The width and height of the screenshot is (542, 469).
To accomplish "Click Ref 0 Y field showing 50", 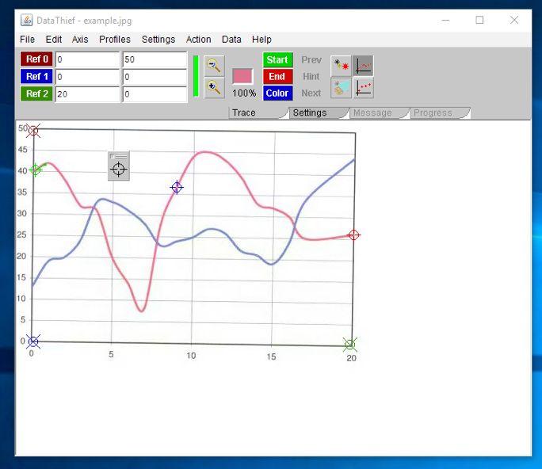I will [x=155, y=59].
